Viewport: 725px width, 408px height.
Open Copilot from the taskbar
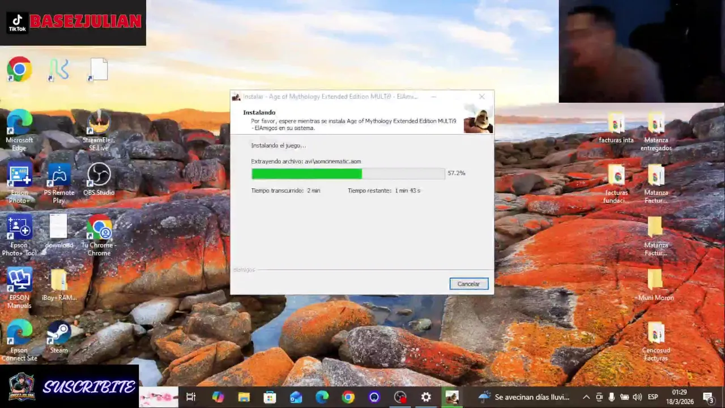point(217,397)
